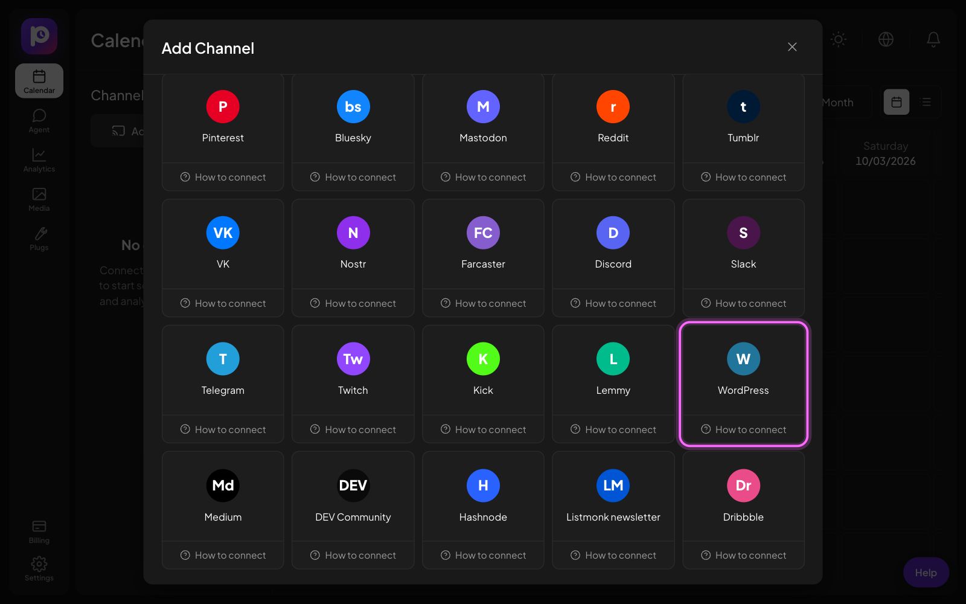Add the Slack channel icon
This screenshot has height=604, width=966.
(743, 233)
